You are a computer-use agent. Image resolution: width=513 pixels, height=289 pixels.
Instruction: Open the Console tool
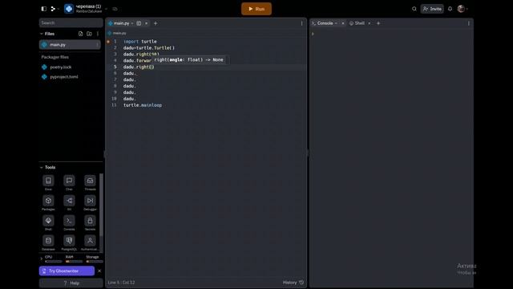click(x=69, y=222)
